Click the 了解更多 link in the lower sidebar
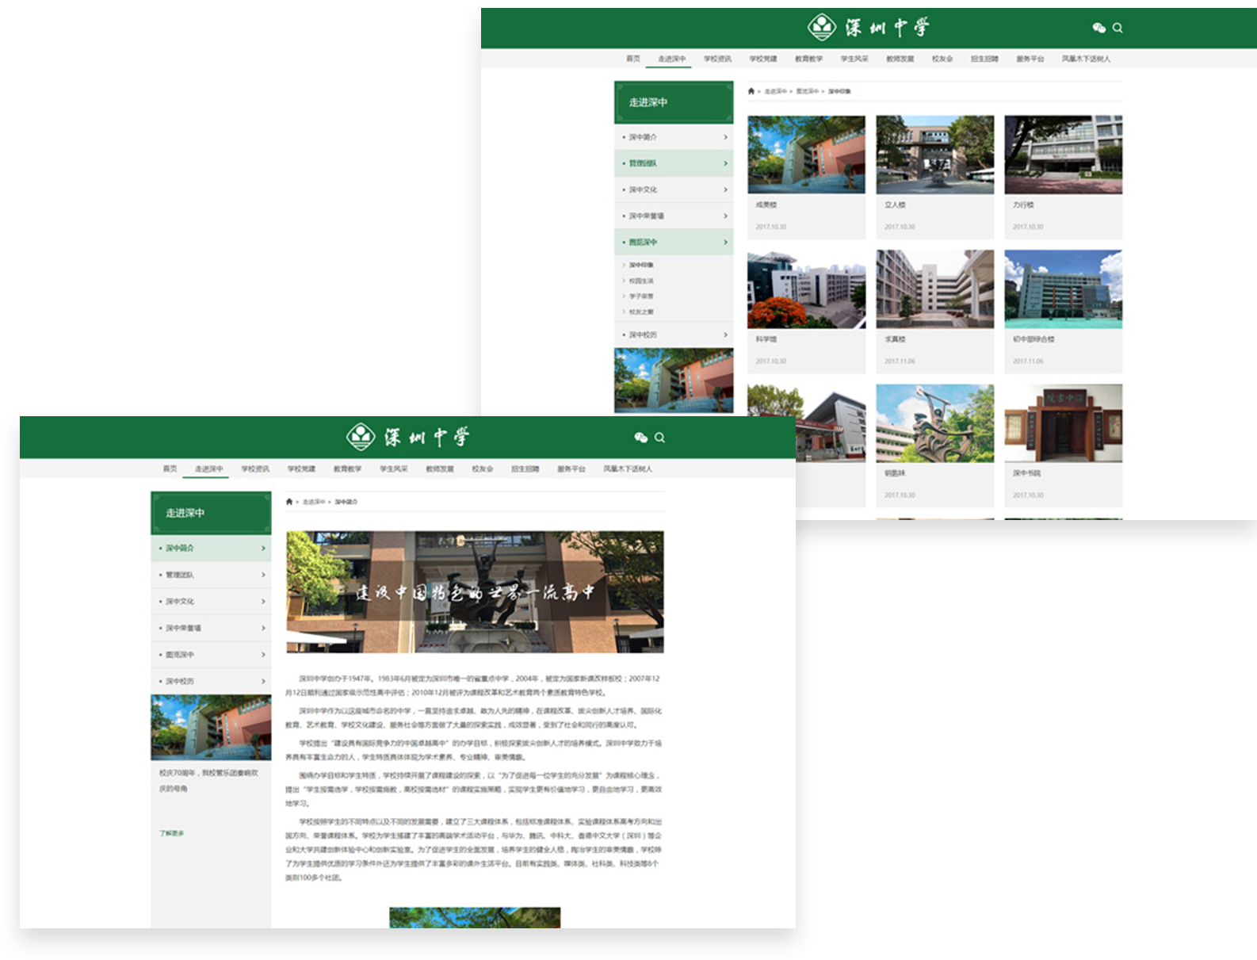The image size is (1257, 960). (x=171, y=833)
